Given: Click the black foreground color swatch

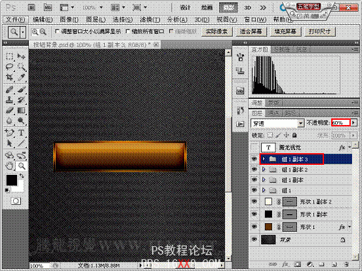Looking at the screenshot, I should coord(12,180).
